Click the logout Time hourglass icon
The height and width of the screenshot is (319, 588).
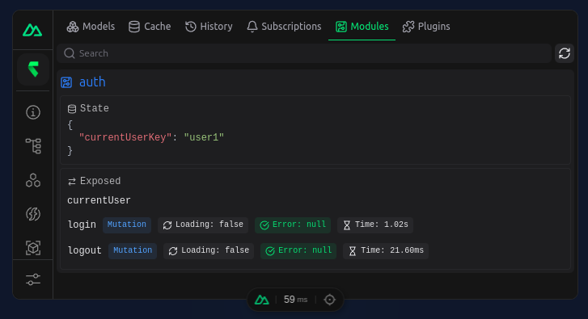[353, 251]
